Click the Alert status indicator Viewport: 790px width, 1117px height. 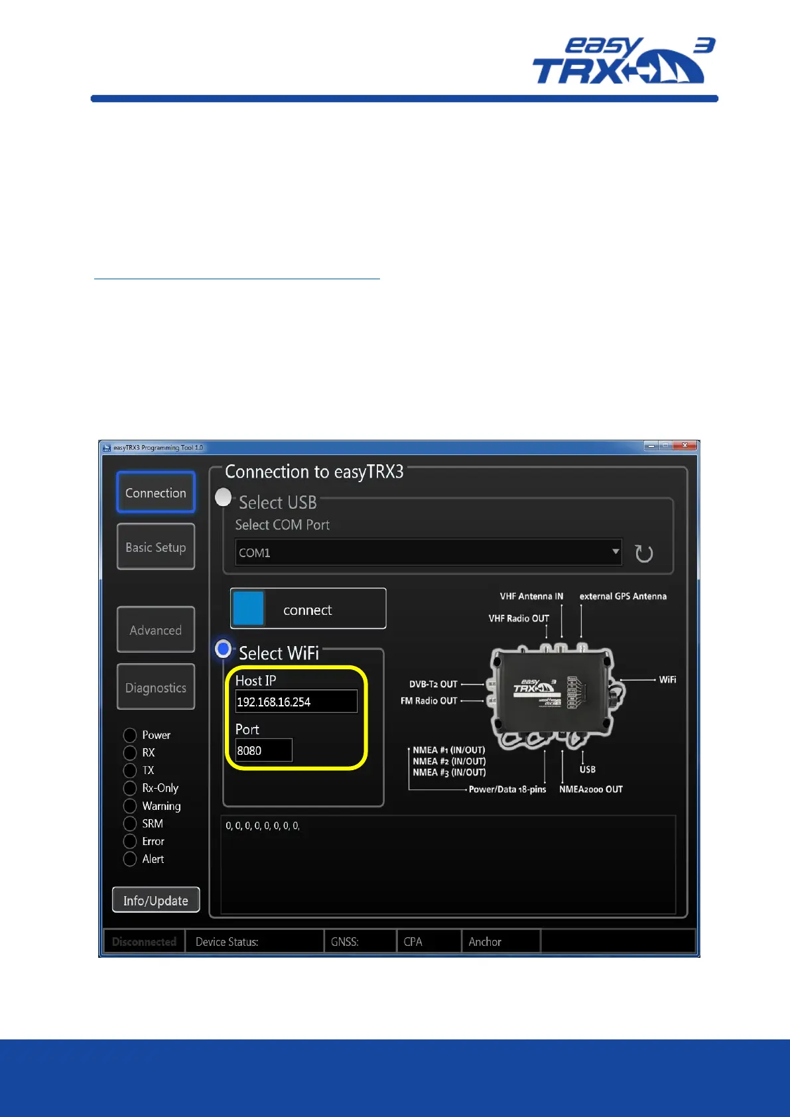130,859
